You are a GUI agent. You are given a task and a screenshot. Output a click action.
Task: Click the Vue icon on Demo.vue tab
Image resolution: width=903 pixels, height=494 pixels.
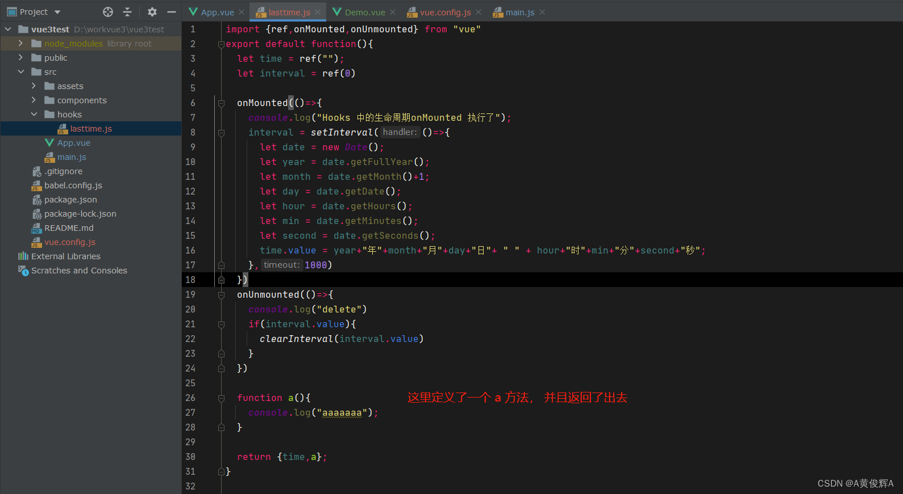[x=337, y=12]
